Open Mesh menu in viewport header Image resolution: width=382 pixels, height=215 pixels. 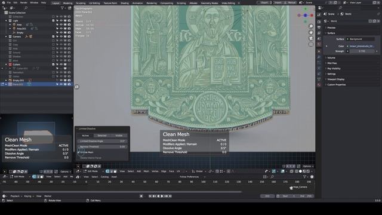click(146, 171)
